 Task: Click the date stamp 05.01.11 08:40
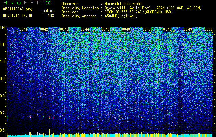(18, 16)
